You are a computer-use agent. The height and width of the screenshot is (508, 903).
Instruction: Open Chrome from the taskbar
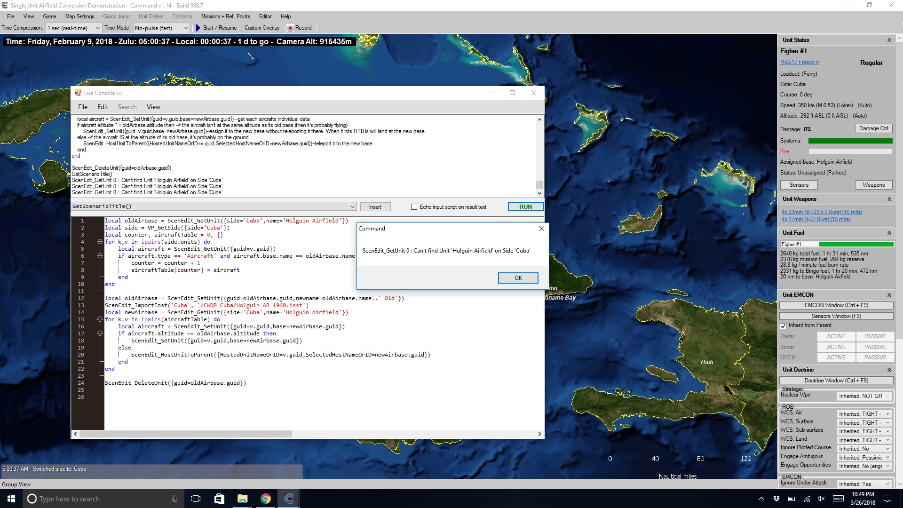(266, 499)
